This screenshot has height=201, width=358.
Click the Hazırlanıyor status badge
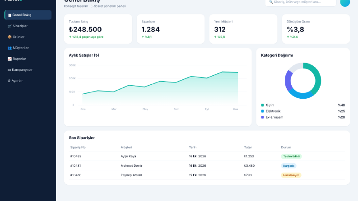pos(291,175)
